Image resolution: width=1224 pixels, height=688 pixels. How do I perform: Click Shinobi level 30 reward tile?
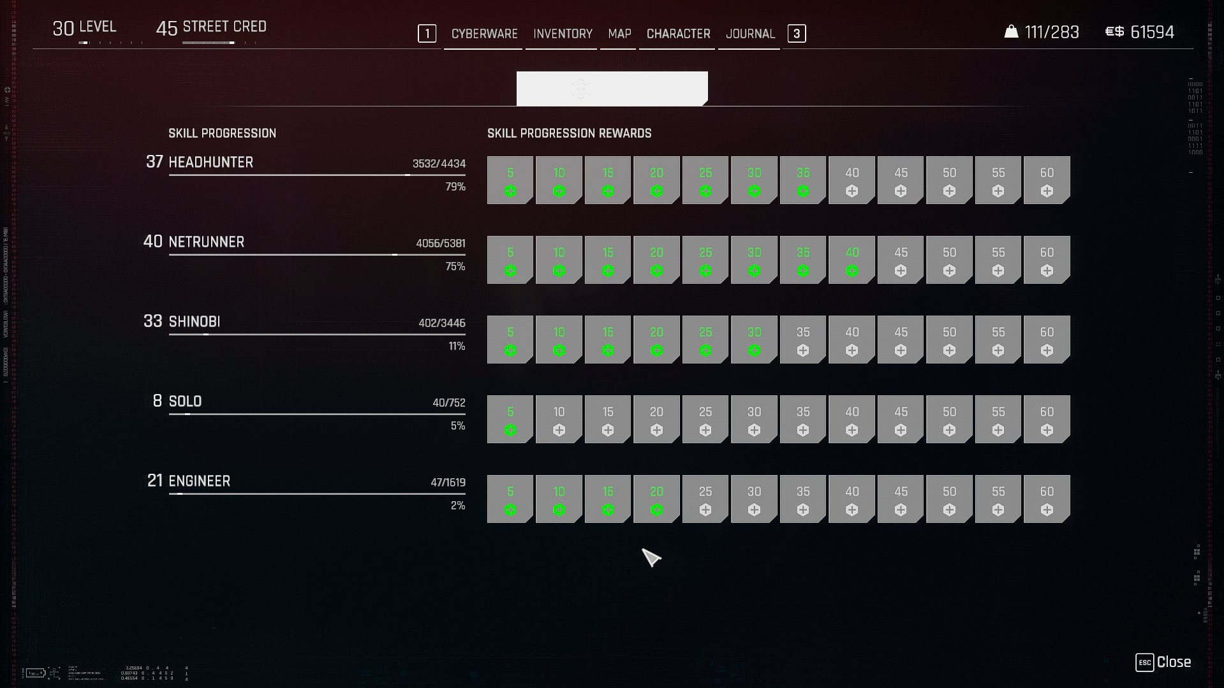(754, 340)
